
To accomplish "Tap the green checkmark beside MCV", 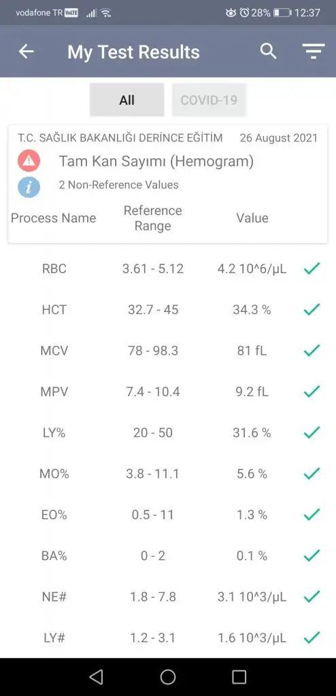I will tap(312, 350).
